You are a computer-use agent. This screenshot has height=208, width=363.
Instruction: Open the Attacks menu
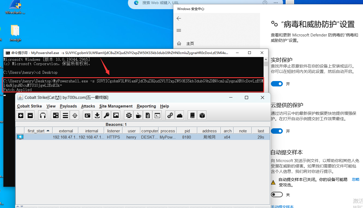[88, 106]
